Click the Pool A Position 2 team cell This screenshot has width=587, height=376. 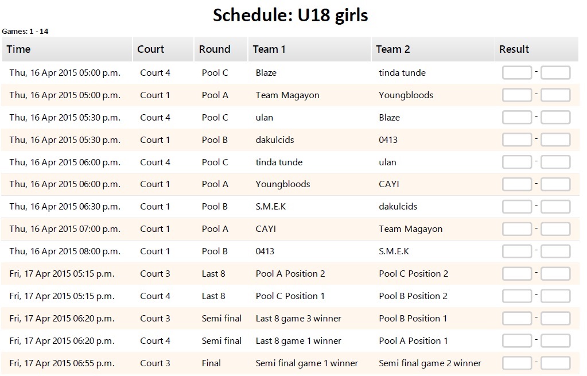click(290, 274)
